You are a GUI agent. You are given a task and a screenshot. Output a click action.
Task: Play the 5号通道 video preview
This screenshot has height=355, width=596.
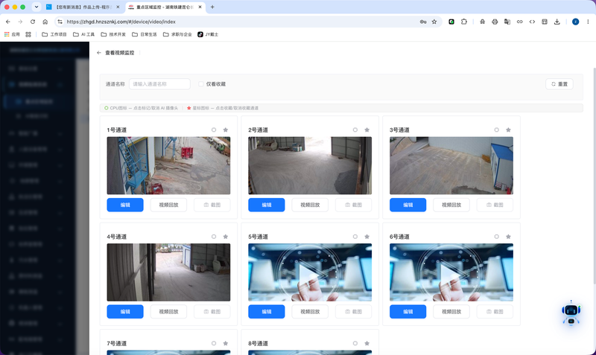[310, 272]
